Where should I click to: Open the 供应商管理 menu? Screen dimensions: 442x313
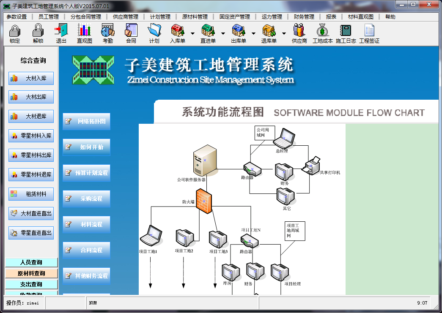(x=126, y=17)
